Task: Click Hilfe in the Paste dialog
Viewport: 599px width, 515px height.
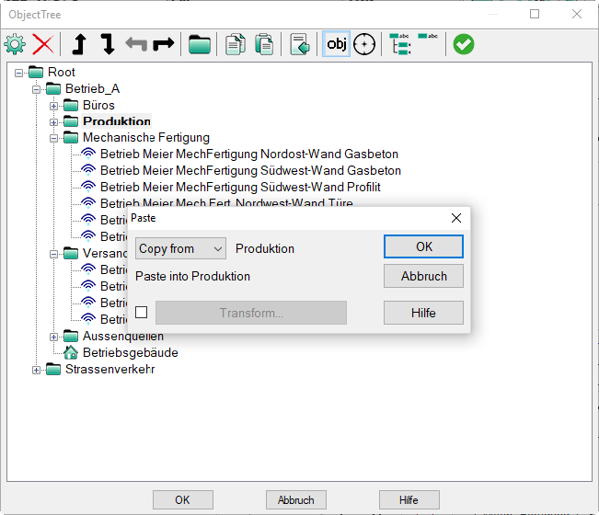Action: pos(423,313)
